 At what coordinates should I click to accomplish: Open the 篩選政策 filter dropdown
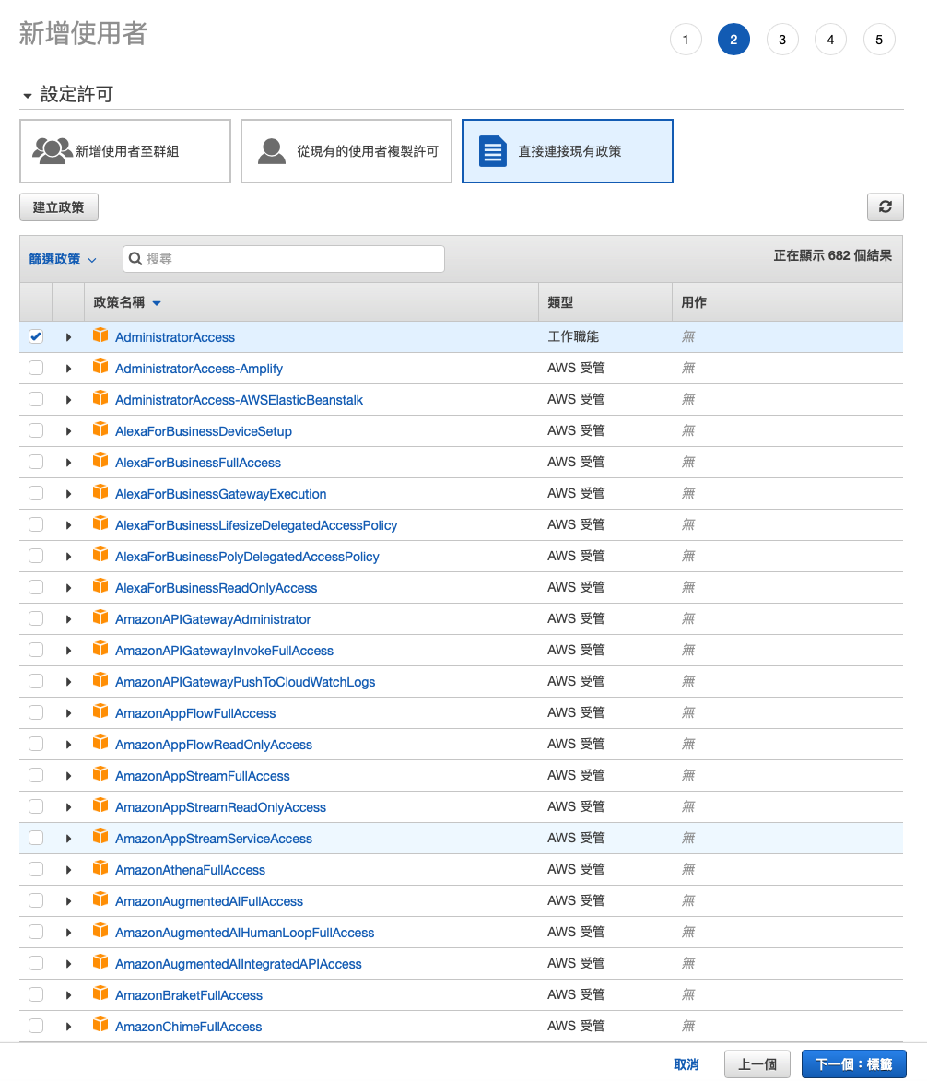[62, 259]
